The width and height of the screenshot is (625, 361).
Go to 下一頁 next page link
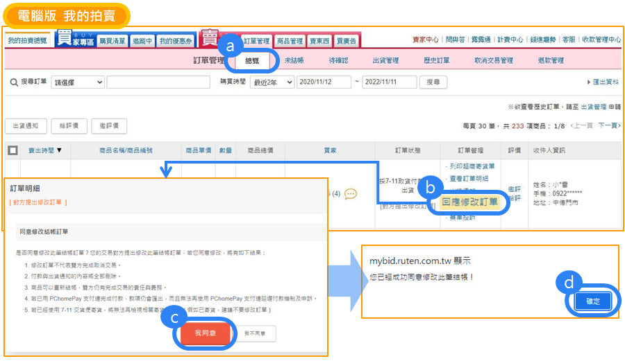(608, 126)
